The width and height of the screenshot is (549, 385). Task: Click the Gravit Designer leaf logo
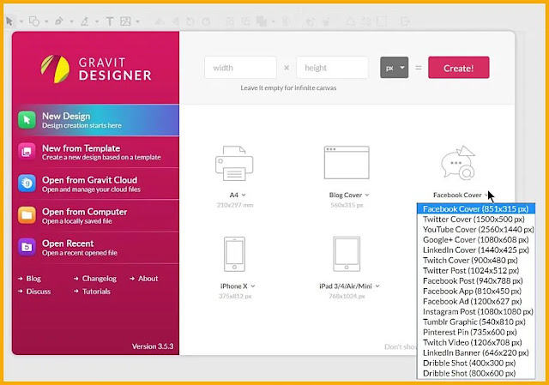pos(55,69)
